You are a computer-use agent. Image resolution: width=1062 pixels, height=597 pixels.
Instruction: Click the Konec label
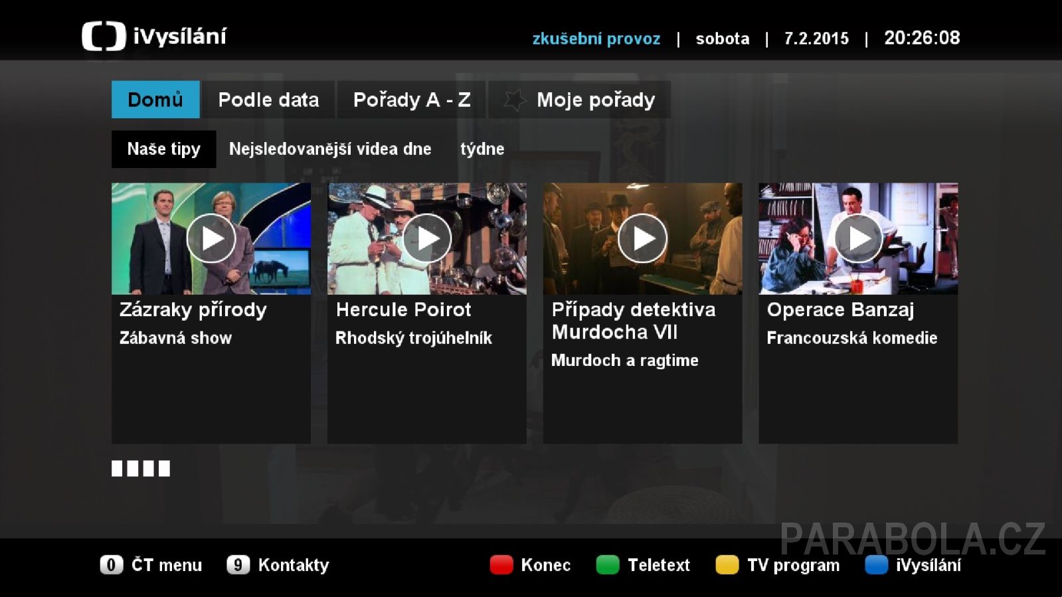pos(546,565)
